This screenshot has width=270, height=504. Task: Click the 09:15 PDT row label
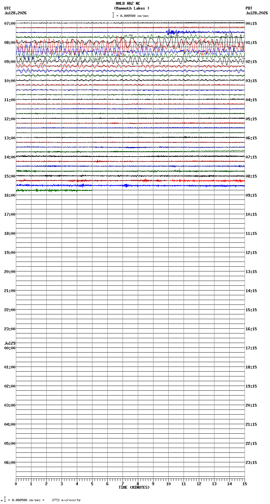251,195
